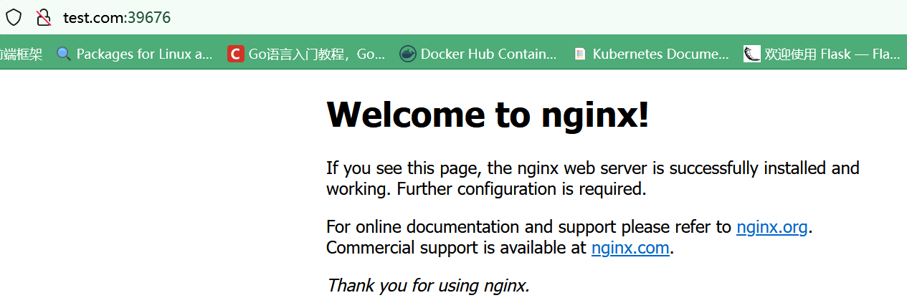Image resolution: width=907 pixels, height=308 pixels.
Task: Follow the nginx.com link
Action: pos(630,248)
